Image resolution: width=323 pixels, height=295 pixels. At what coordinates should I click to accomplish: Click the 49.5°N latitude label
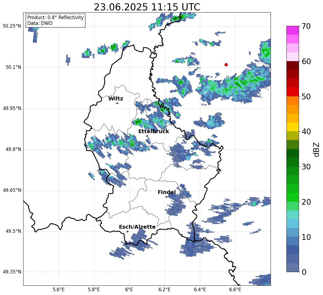[x=13, y=231]
